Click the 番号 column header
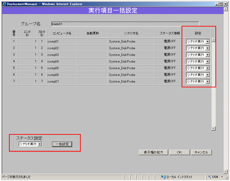This screenshot has width=230, height=181. point(14,34)
